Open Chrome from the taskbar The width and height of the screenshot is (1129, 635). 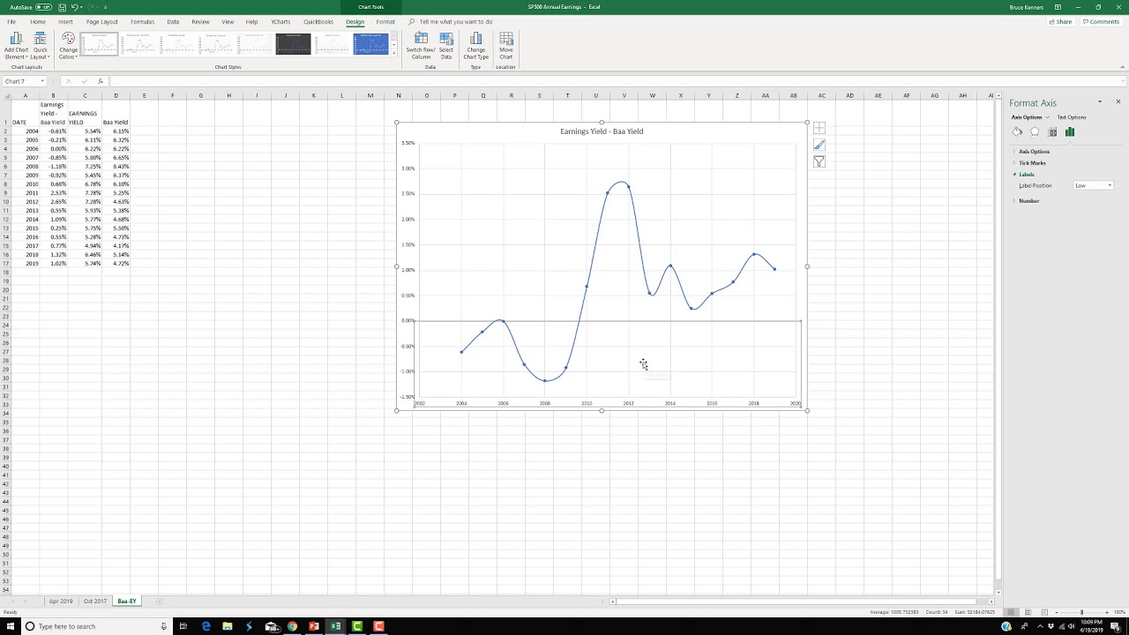coord(292,626)
